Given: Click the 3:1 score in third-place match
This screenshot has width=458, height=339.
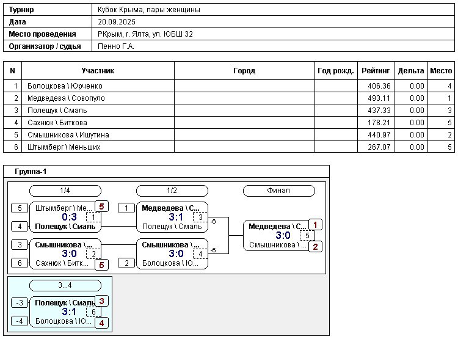Looking at the screenshot, I should [x=69, y=312].
